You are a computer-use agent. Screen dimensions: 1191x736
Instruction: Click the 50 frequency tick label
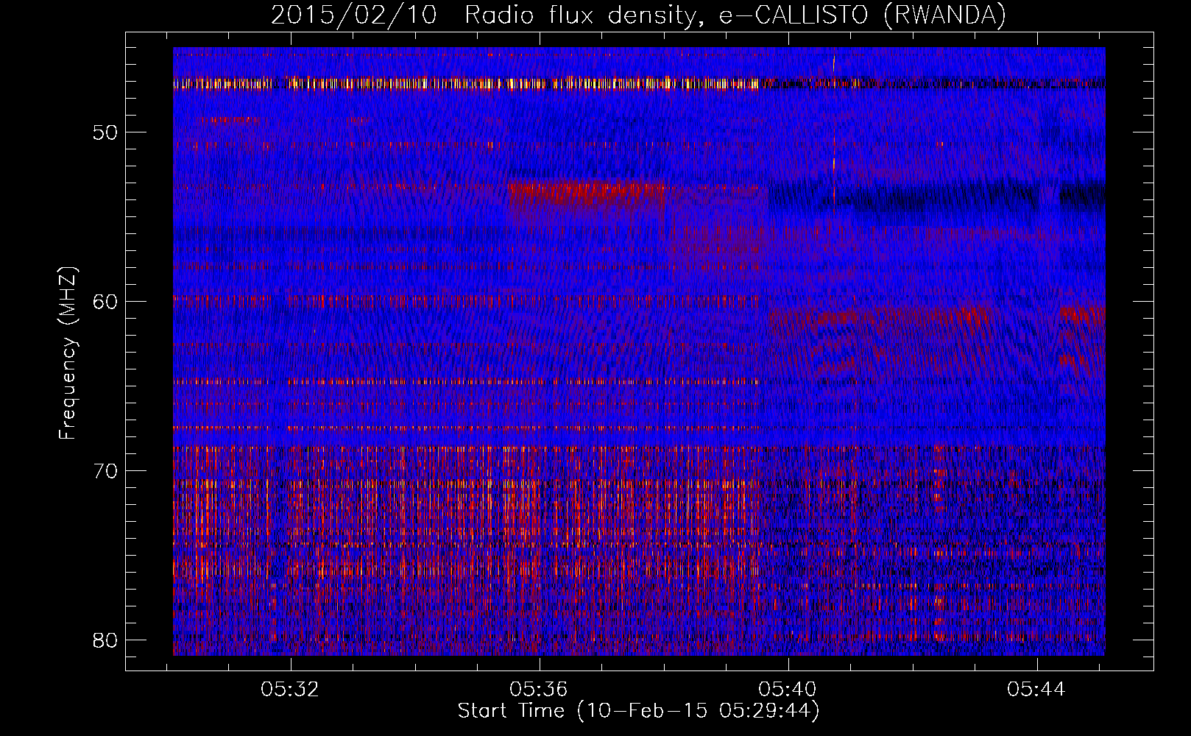tap(106, 132)
